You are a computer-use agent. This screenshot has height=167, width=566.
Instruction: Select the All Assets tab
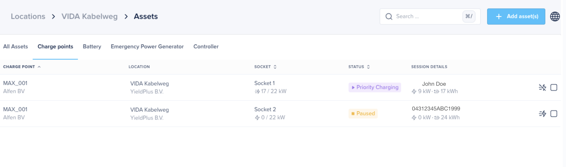tap(15, 47)
